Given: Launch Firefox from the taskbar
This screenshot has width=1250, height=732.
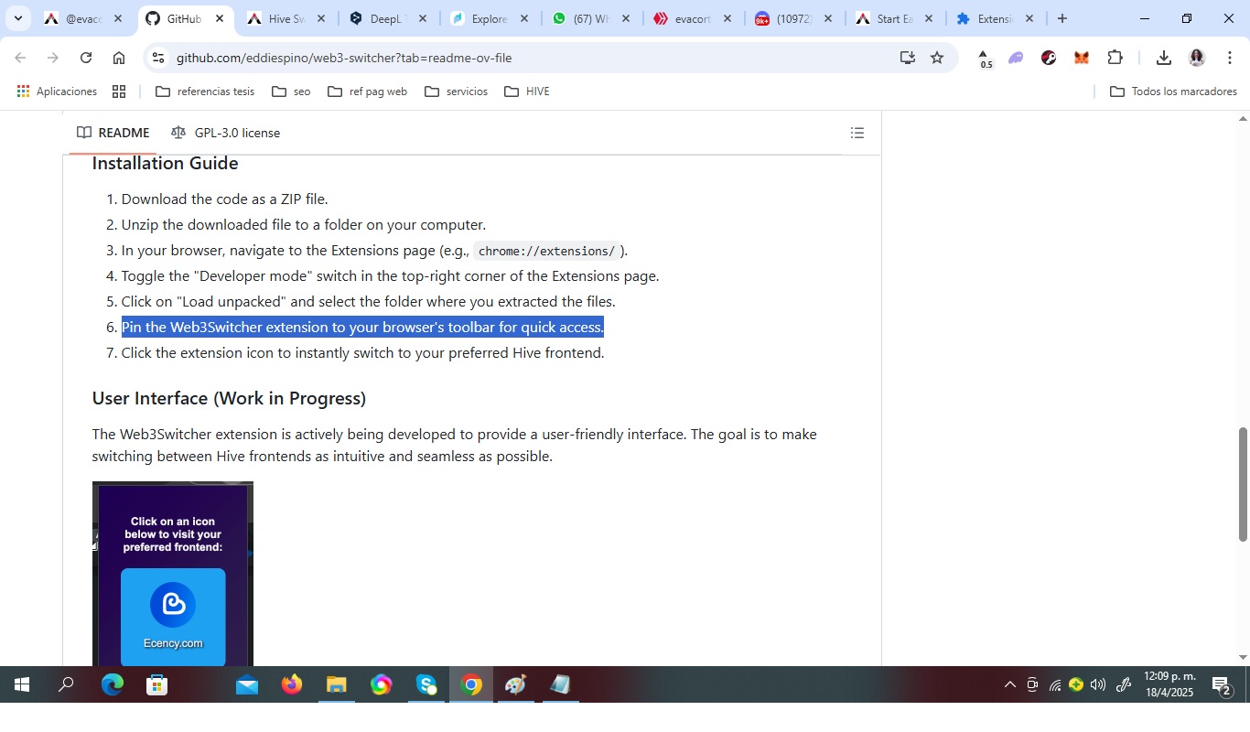Looking at the screenshot, I should (x=292, y=684).
